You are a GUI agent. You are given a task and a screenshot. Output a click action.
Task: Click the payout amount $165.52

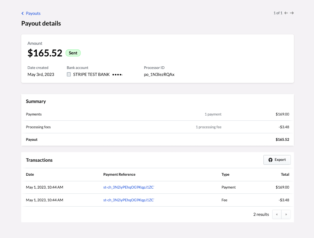[45, 53]
